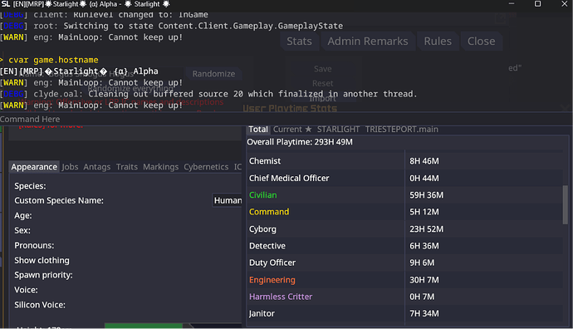573x329 pixels.
Task: Minimize the game window
Action: pyautogui.click(x=512, y=3)
